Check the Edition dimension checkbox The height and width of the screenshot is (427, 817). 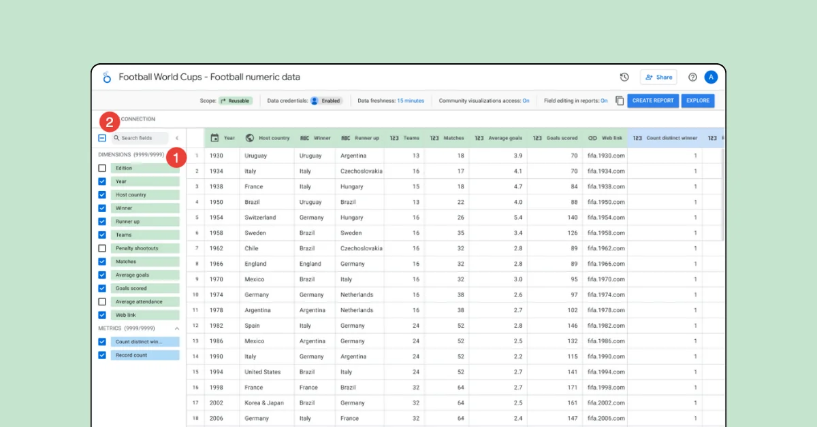pos(102,168)
